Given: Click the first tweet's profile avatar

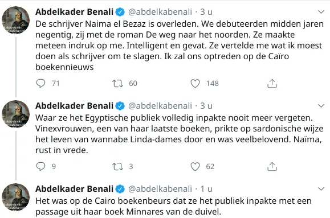Looking at the screenshot, I should [x=15, y=20].
